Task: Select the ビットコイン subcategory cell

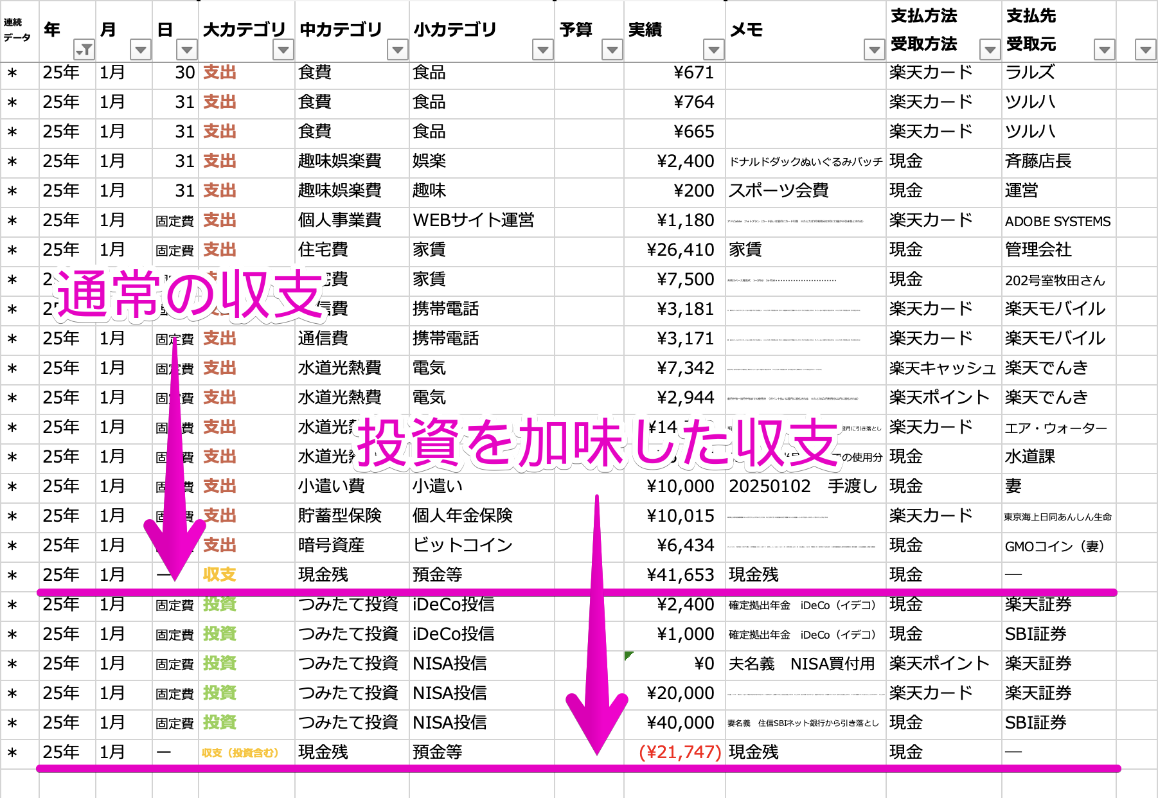Action: click(x=463, y=545)
